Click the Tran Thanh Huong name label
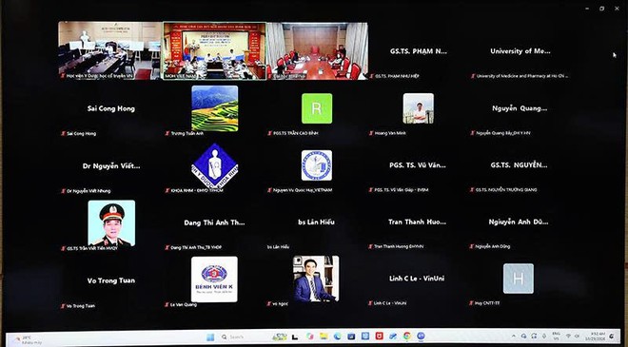This screenshot has width=628, height=347. tap(399, 246)
